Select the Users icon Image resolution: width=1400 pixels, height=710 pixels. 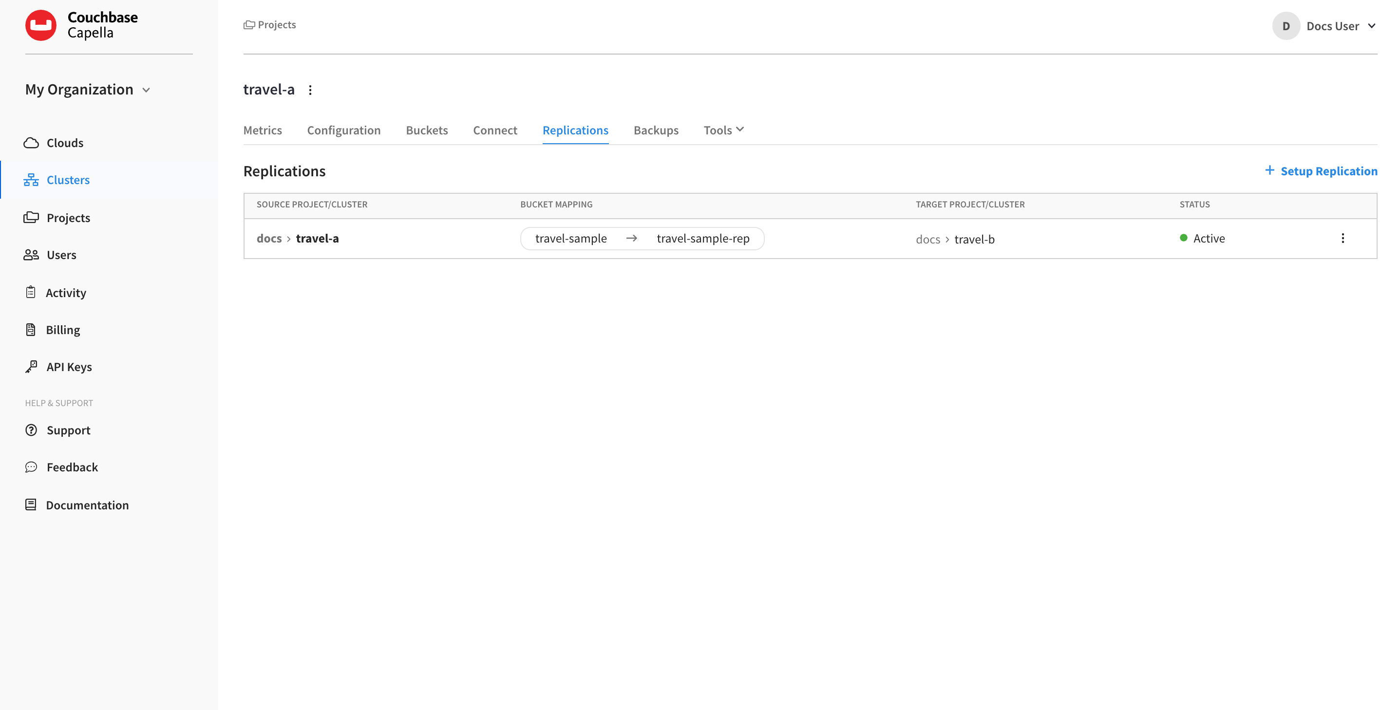[31, 254]
